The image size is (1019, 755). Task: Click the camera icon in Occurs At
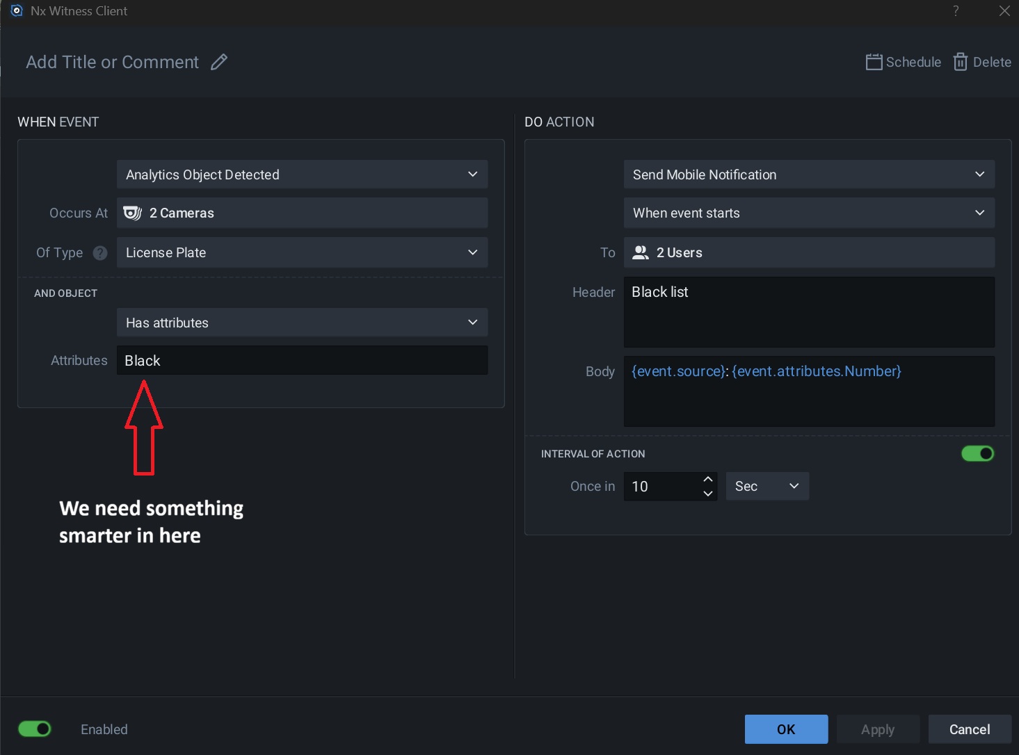[x=132, y=213]
